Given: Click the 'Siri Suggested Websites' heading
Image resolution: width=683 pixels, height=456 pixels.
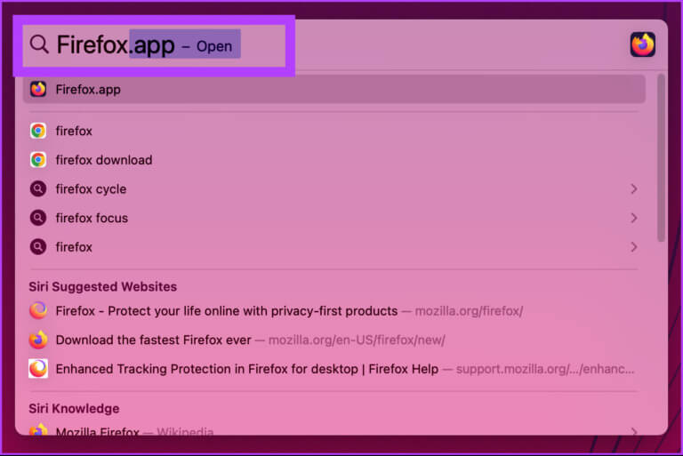Looking at the screenshot, I should (x=103, y=286).
